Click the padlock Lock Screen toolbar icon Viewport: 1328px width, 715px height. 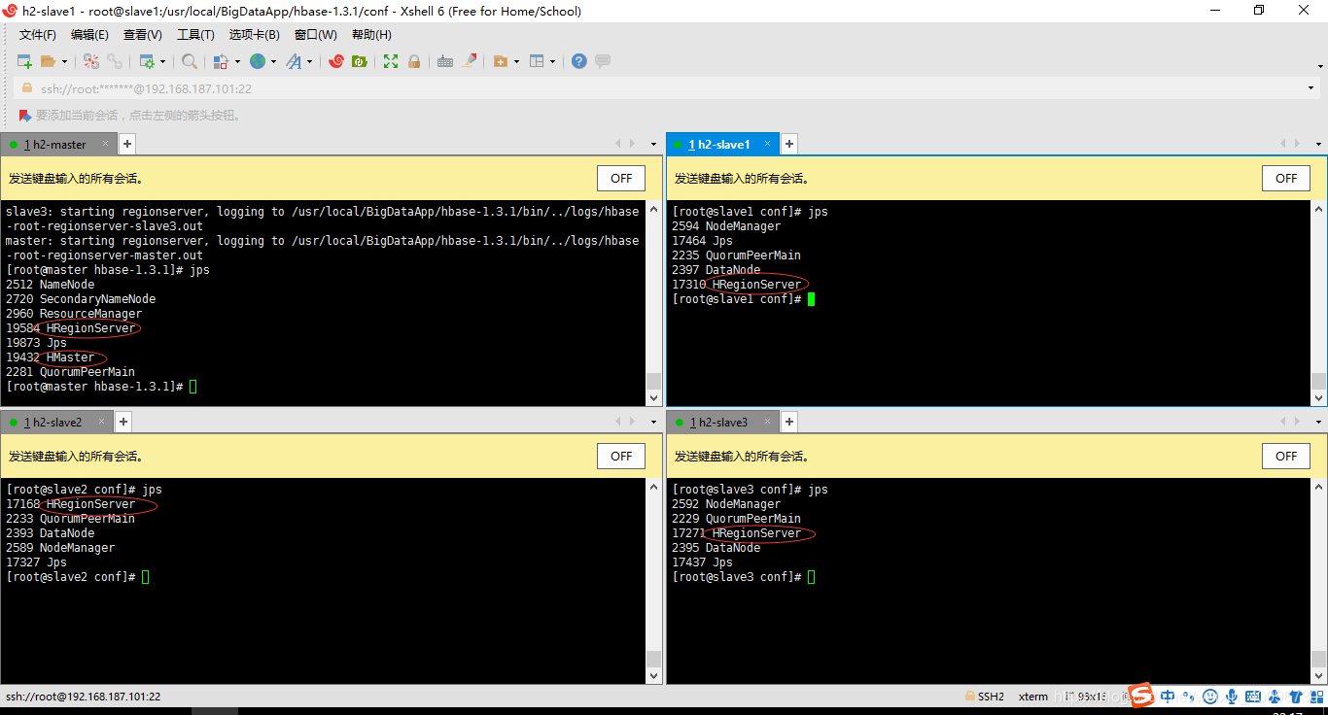pyautogui.click(x=414, y=61)
